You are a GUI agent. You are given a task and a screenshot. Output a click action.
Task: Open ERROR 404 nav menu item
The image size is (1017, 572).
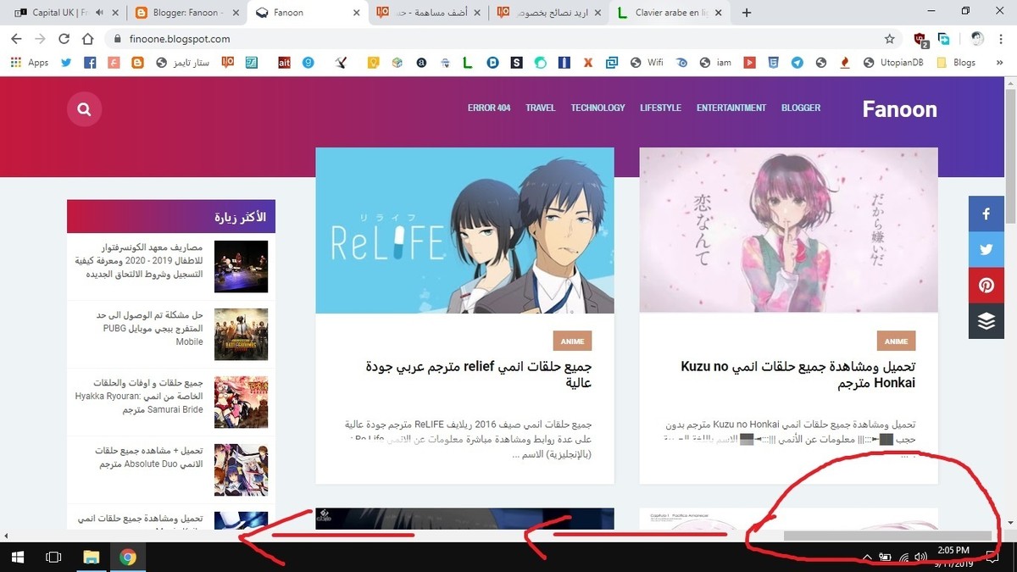pyautogui.click(x=489, y=108)
